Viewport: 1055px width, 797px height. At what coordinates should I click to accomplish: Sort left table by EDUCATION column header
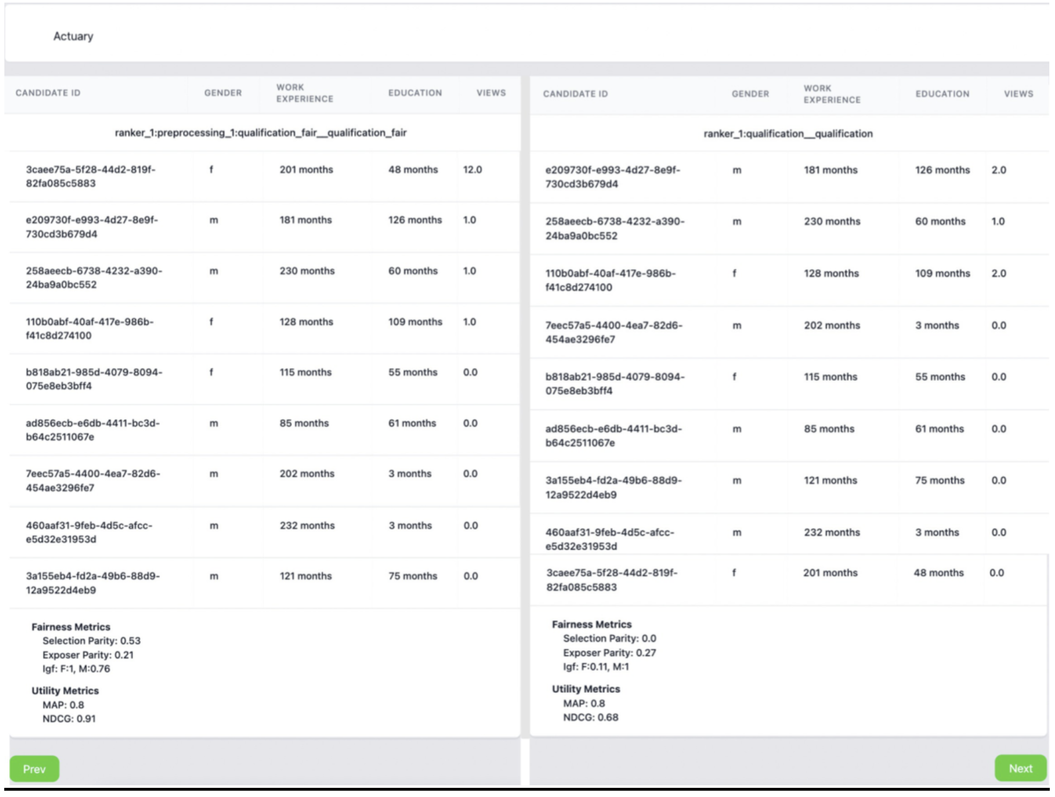tap(415, 93)
